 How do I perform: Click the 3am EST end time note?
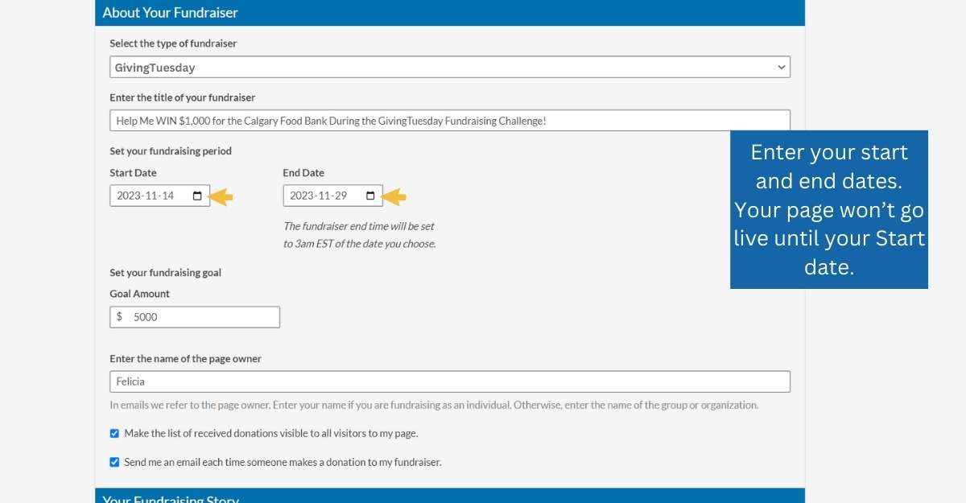[359, 235]
